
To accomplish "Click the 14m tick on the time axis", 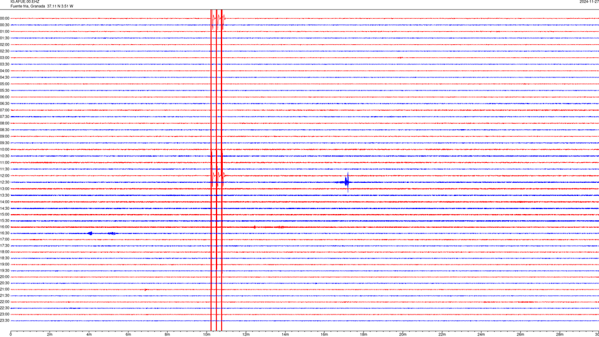I will coord(285,335).
